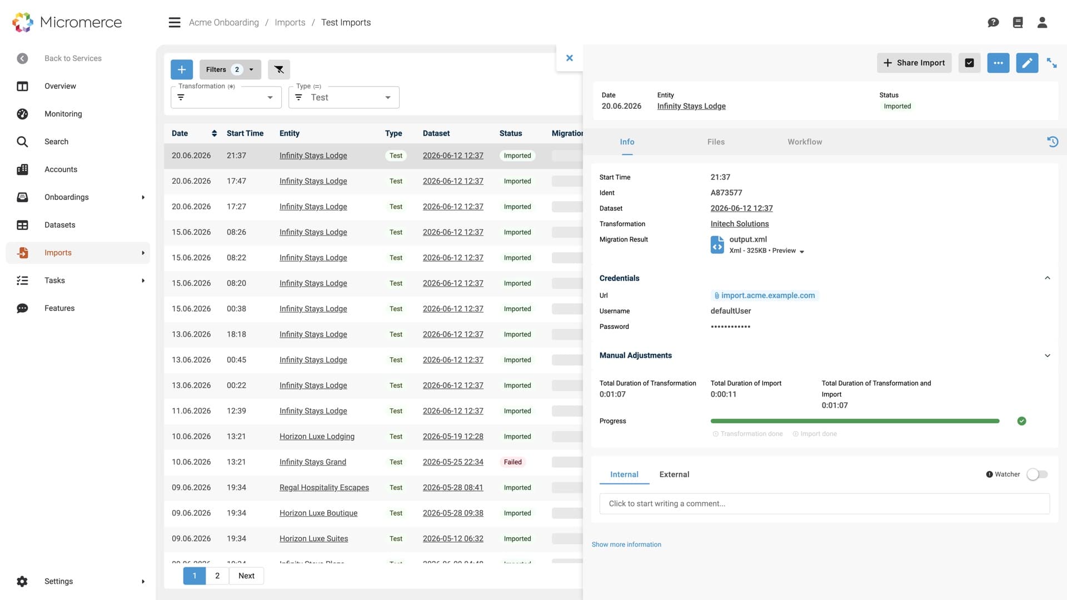Click the comment input field
1067x600 pixels.
click(825, 504)
